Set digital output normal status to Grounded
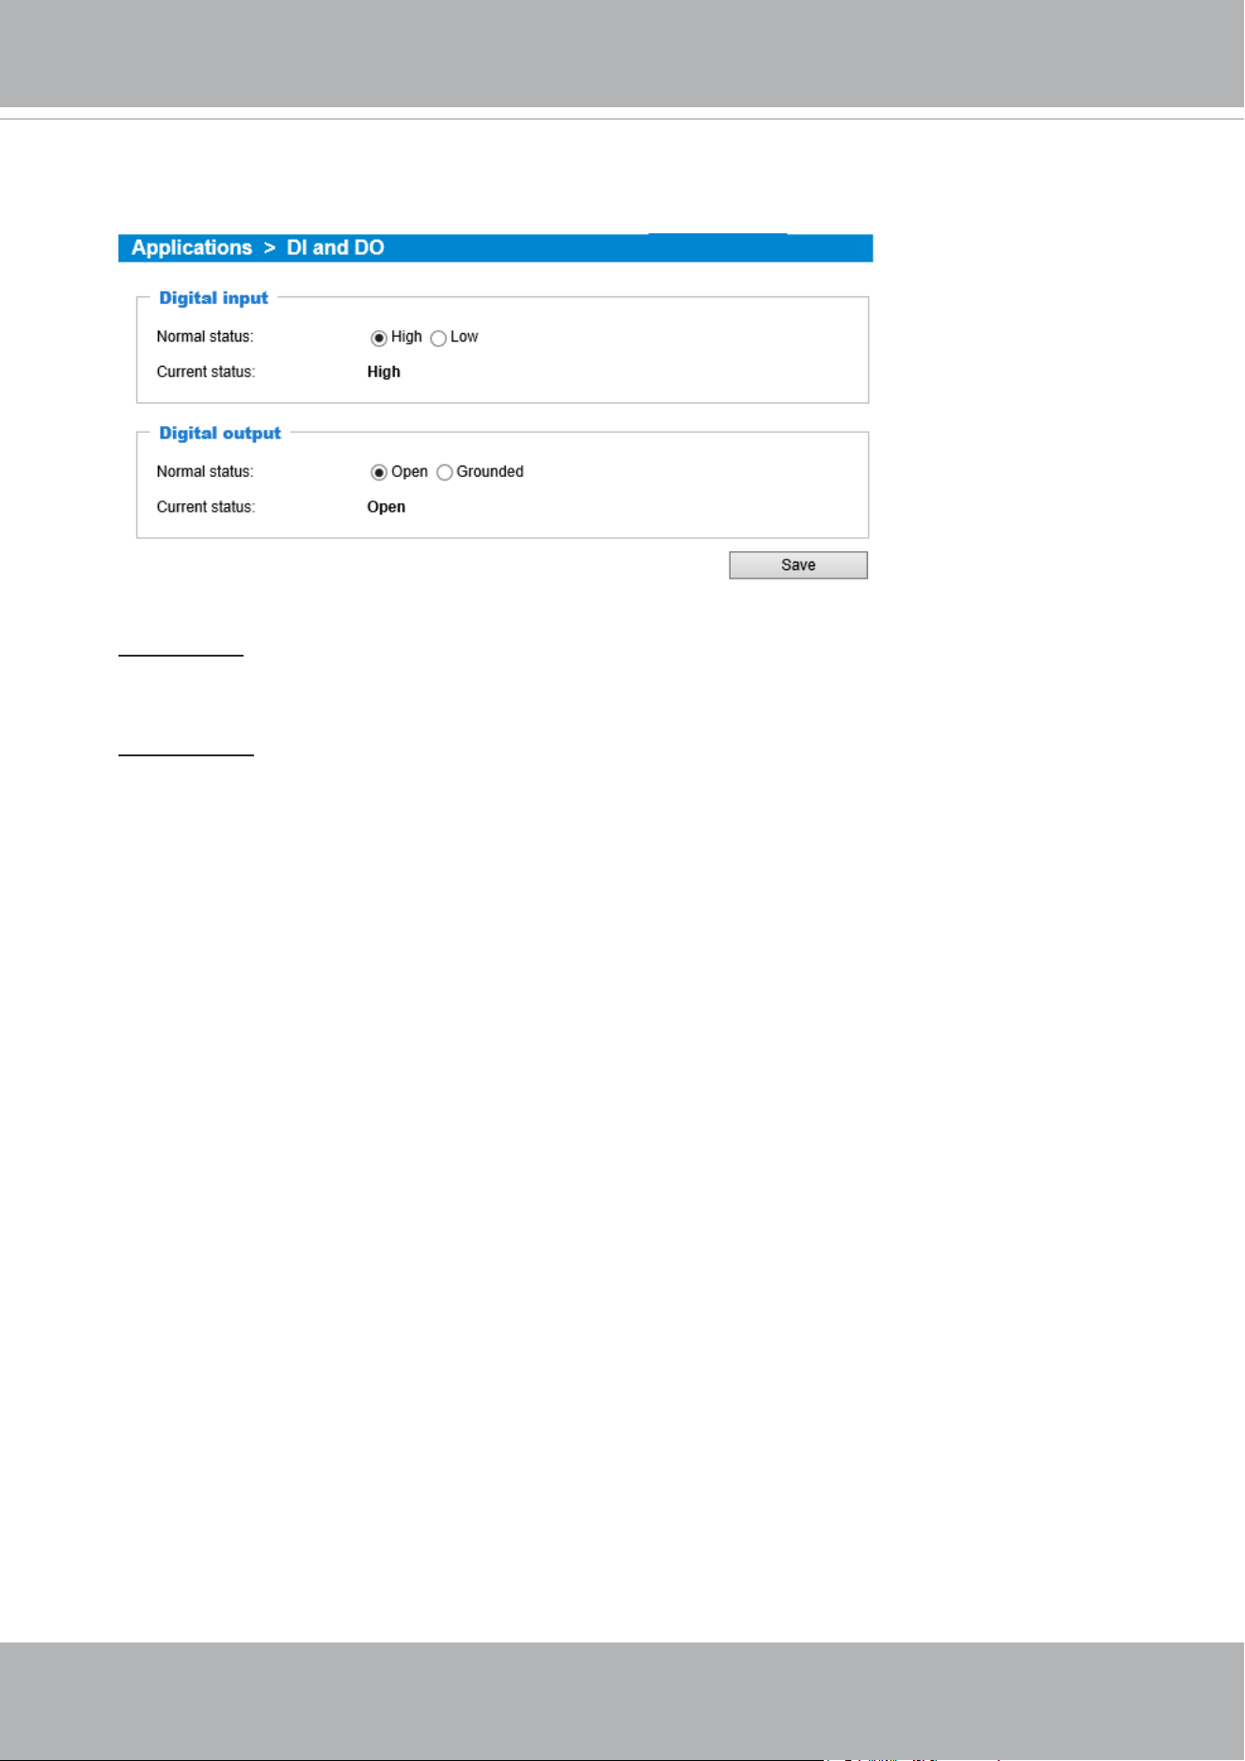The width and height of the screenshot is (1245, 1761). (x=445, y=472)
